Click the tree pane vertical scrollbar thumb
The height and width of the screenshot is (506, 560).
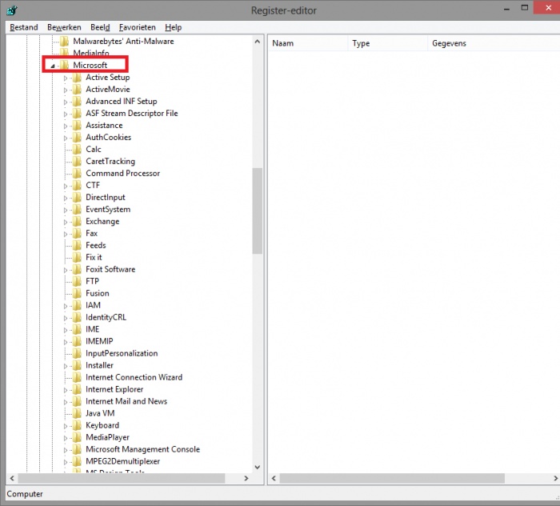pos(257,211)
